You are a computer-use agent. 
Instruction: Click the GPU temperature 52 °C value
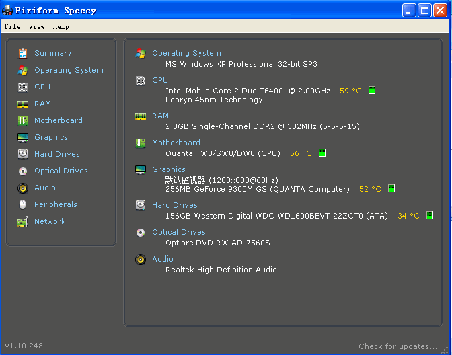pyautogui.click(x=370, y=189)
